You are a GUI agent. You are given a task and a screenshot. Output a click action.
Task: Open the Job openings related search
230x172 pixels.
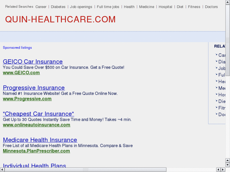pos(81,7)
